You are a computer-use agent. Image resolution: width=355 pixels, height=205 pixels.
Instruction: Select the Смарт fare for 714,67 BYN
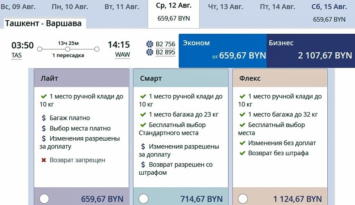coord(143,199)
